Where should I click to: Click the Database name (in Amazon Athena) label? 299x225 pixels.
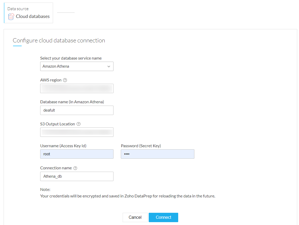(x=72, y=102)
